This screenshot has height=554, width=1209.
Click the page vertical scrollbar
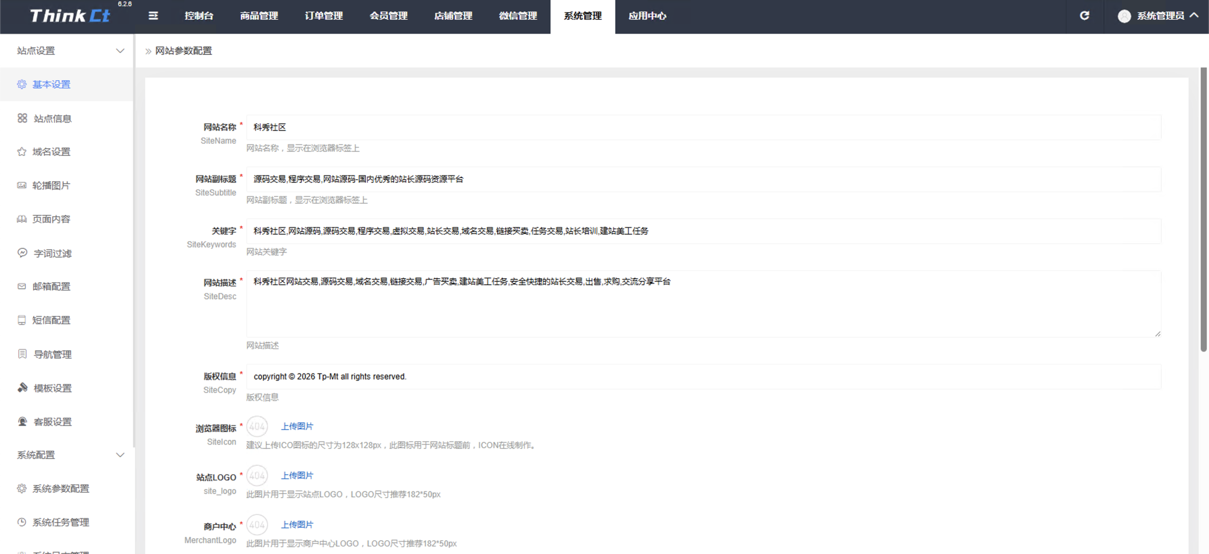[1203, 210]
